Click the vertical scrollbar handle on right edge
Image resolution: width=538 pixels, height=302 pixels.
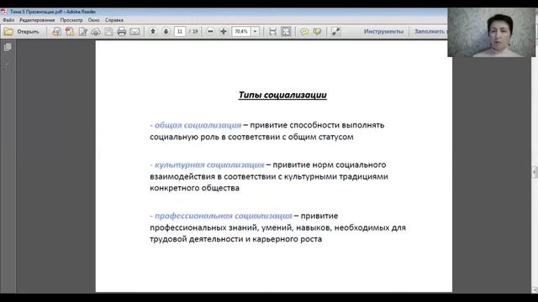tap(535, 172)
